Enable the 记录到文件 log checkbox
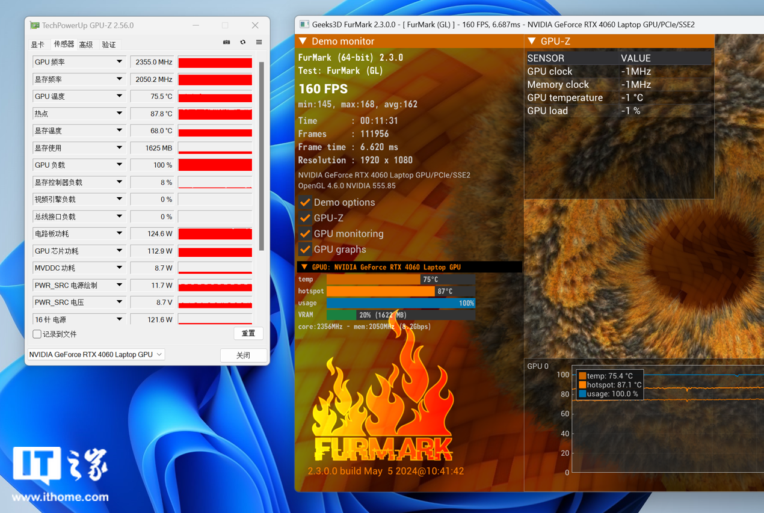The width and height of the screenshot is (764, 513). pyautogui.click(x=37, y=334)
